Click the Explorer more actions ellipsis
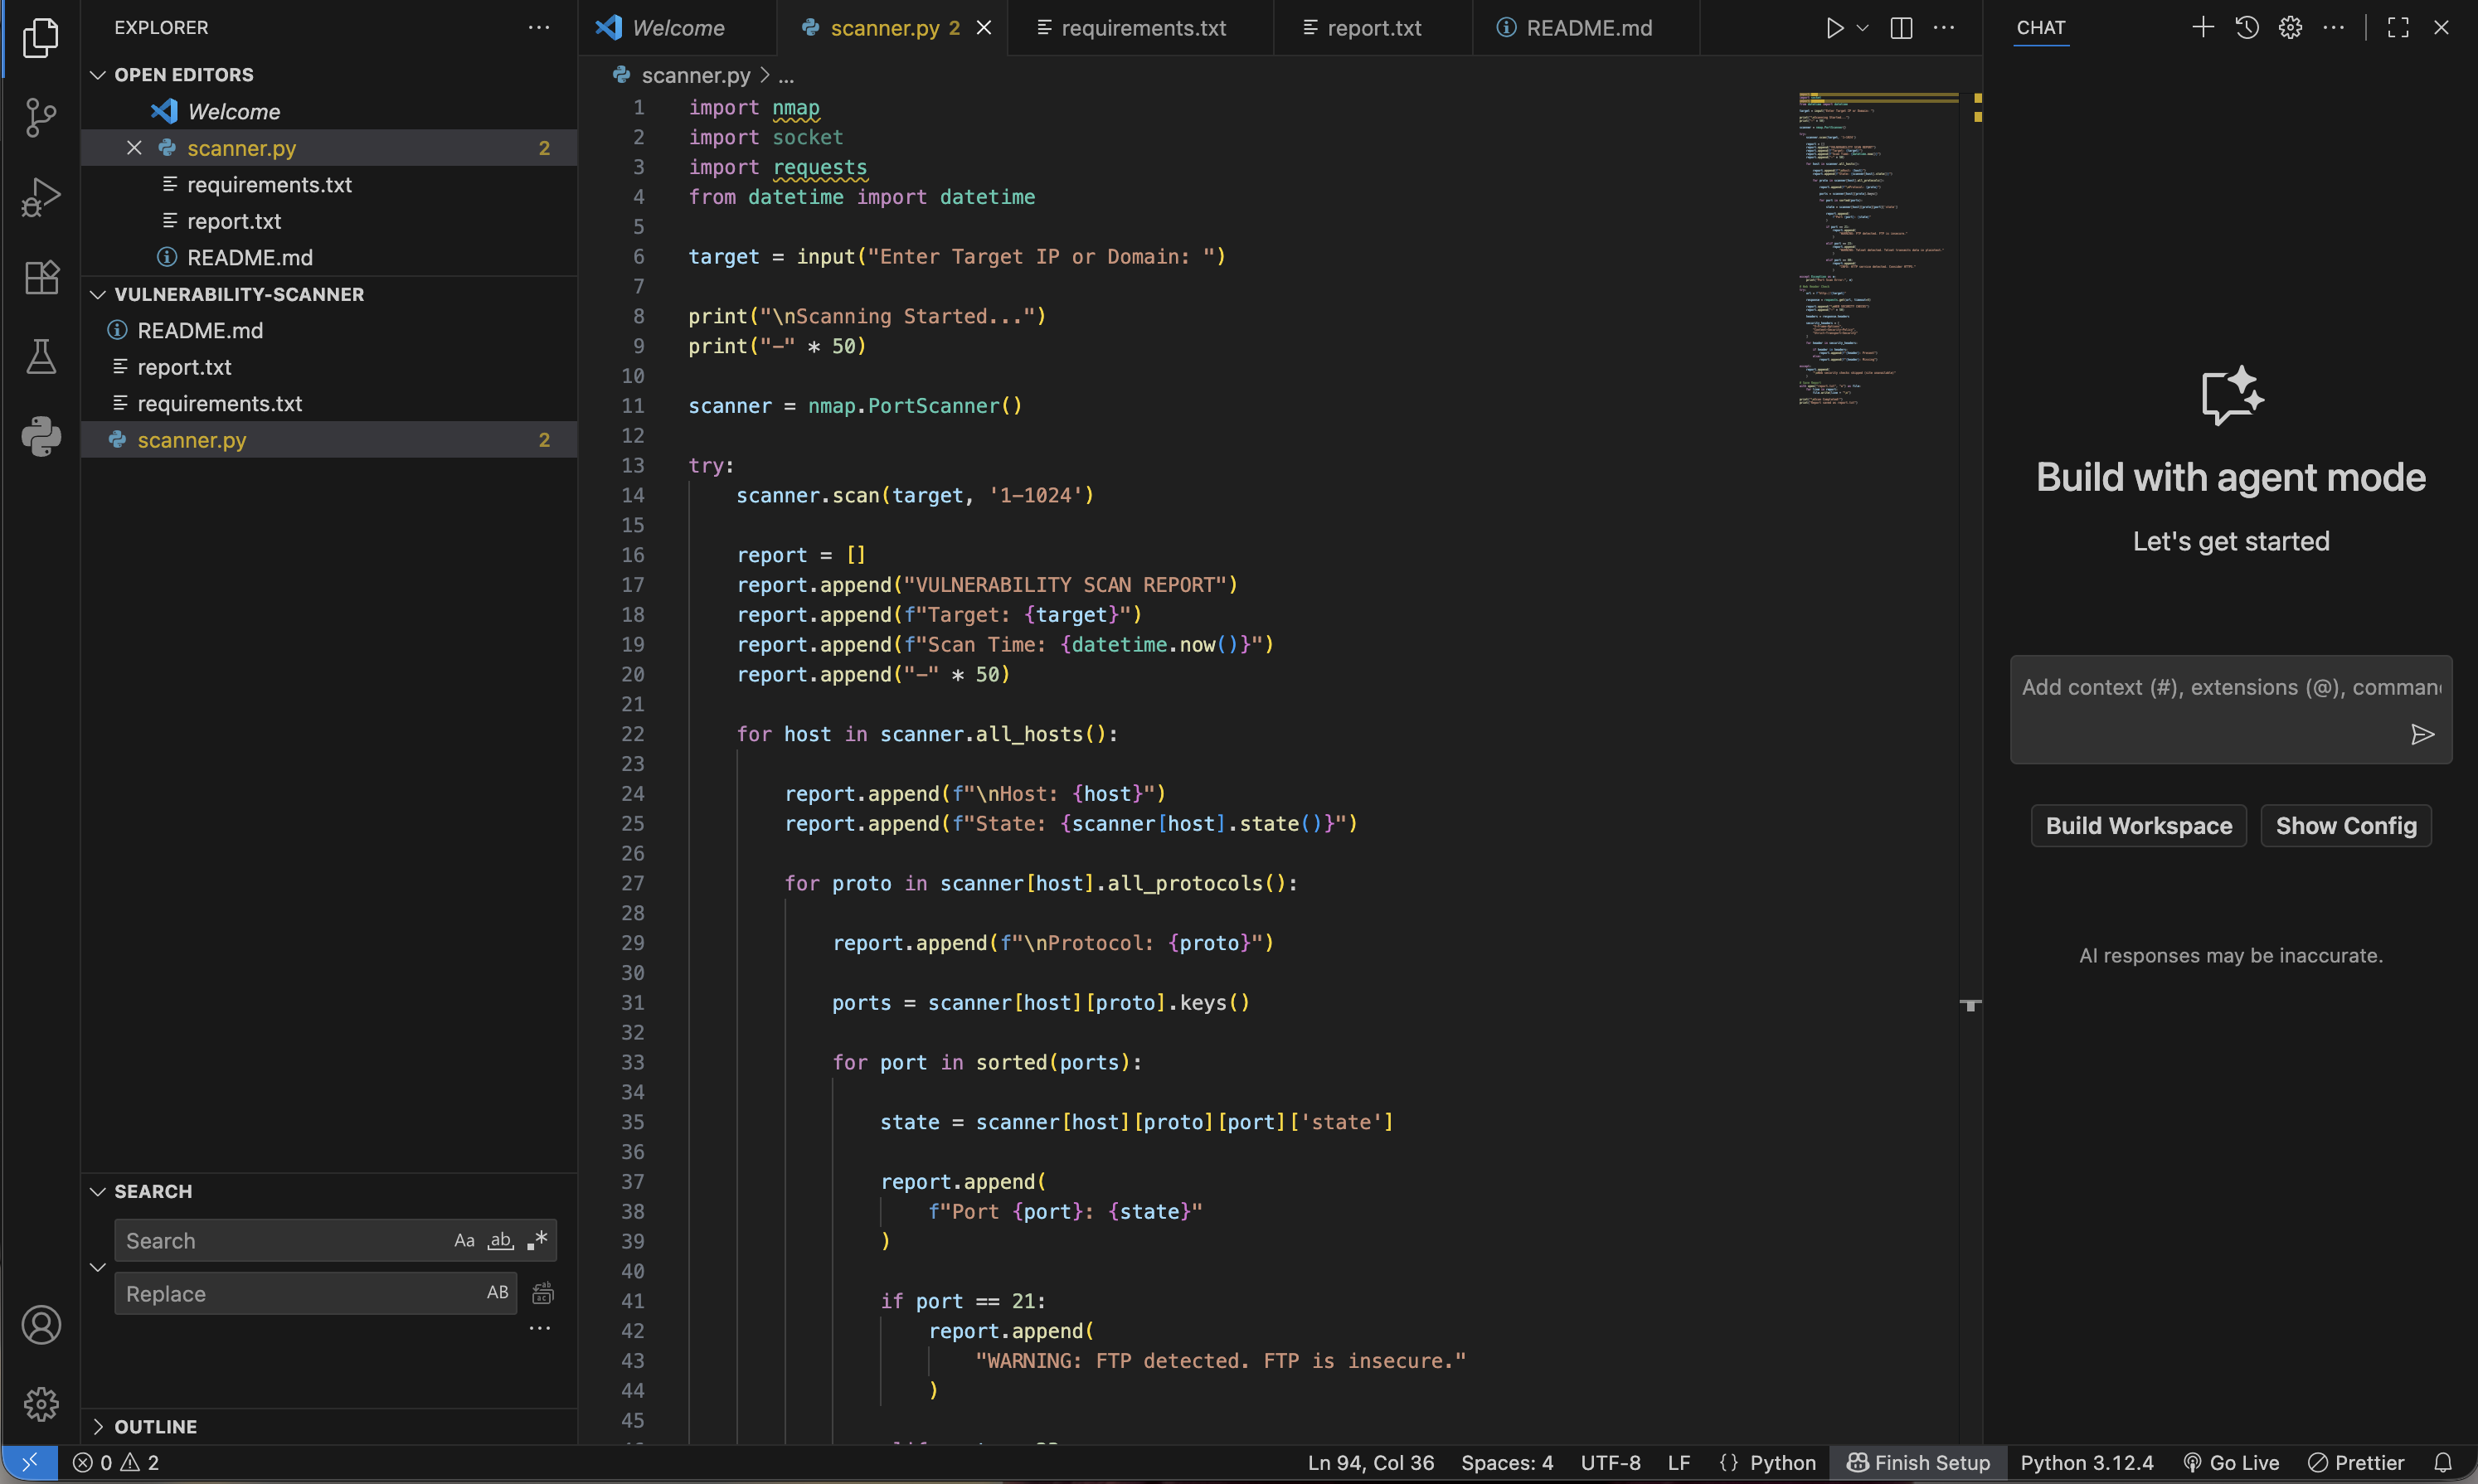Screen dimensions: 2478x1484 pyautogui.click(x=539, y=28)
